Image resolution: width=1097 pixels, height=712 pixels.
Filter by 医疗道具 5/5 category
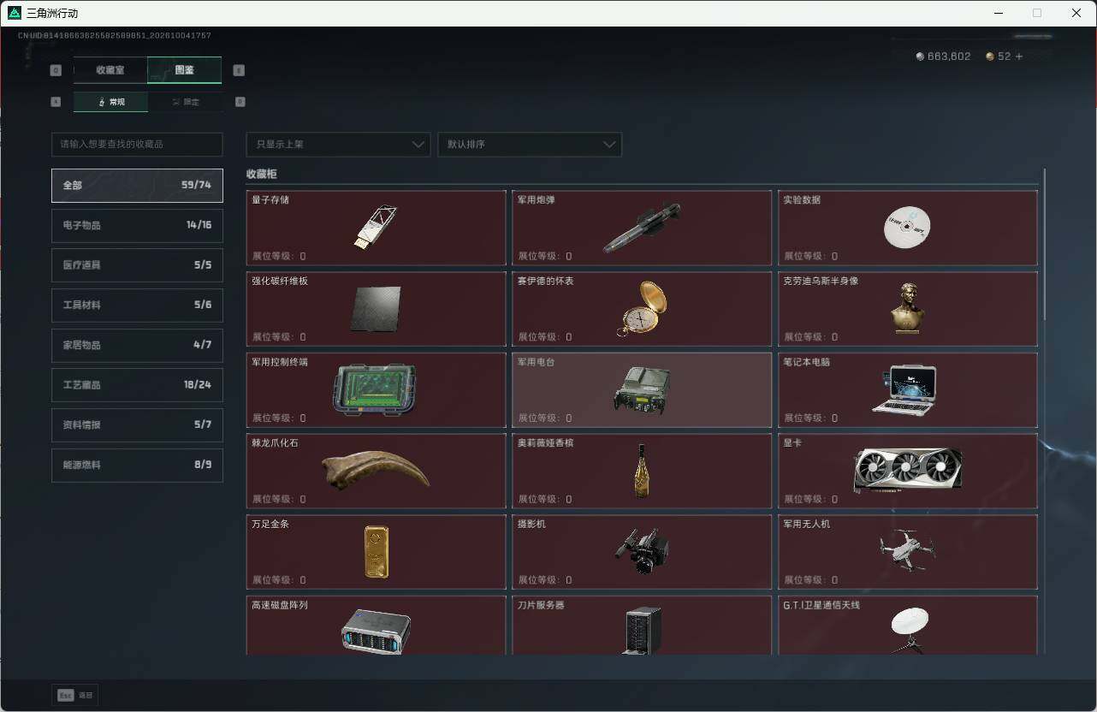click(137, 265)
